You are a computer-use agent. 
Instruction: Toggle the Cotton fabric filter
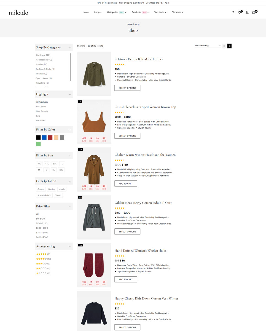(41, 189)
